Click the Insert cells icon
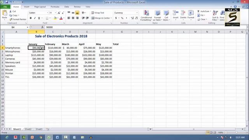 tap(175, 13)
